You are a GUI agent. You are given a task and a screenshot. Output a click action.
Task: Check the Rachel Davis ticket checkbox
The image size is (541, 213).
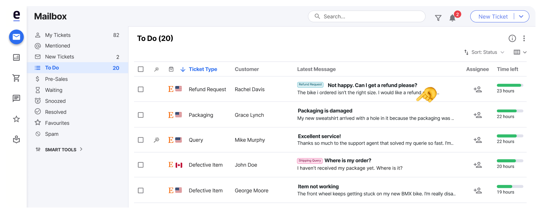click(141, 89)
